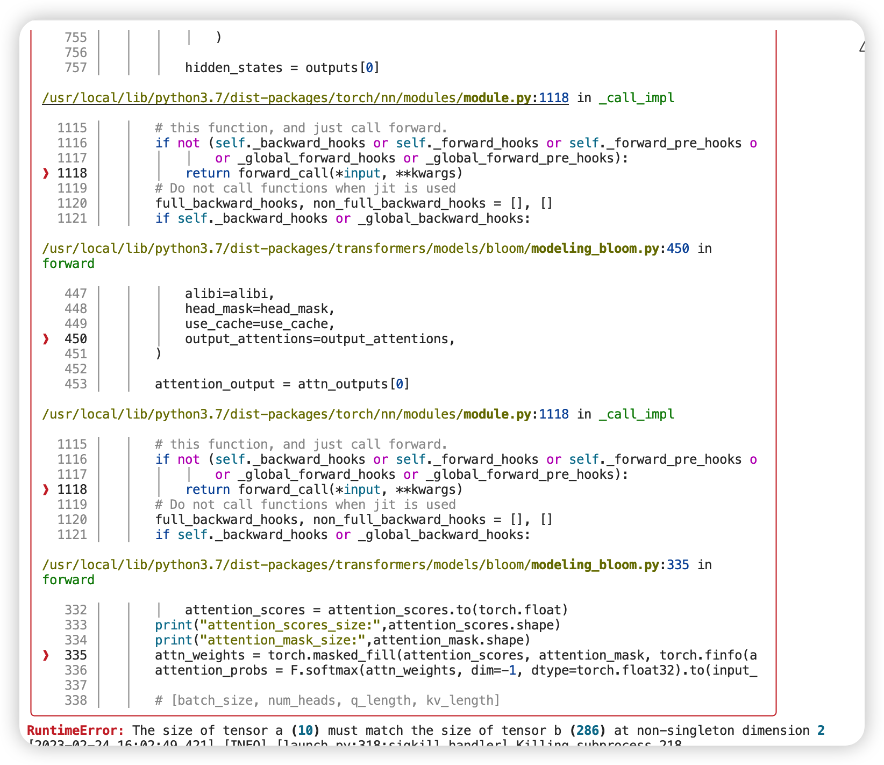Click the red error marker beside line 1118
884x765 pixels.
45,173
